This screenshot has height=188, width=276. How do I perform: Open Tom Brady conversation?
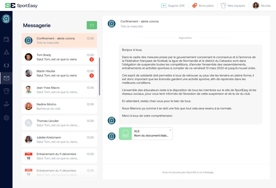59,57
